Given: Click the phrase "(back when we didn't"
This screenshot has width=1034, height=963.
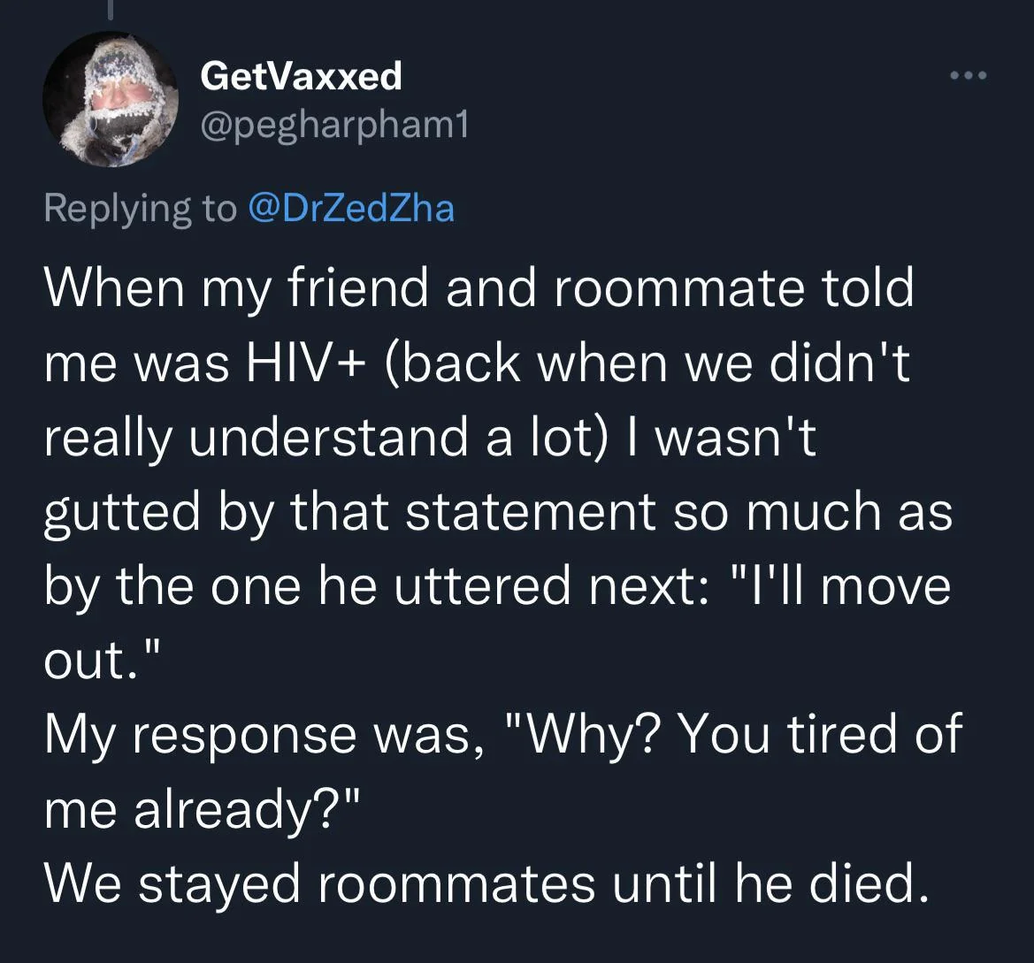Looking at the screenshot, I should pos(646,364).
